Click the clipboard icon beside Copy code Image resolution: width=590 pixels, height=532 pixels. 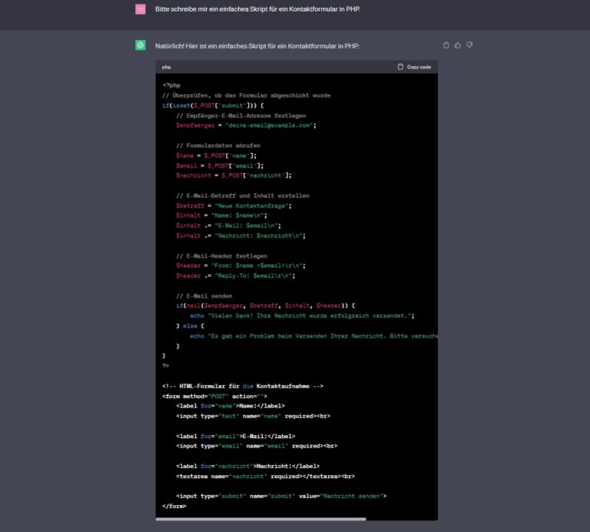pyautogui.click(x=400, y=67)
